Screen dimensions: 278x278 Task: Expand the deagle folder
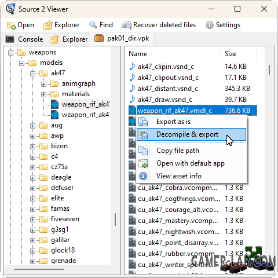[32, 178]
